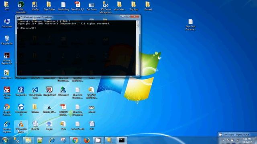The height and width of the screenshot is (144, 257).
Task: Maximize the cmd.exe window
Action: (127, 16)
